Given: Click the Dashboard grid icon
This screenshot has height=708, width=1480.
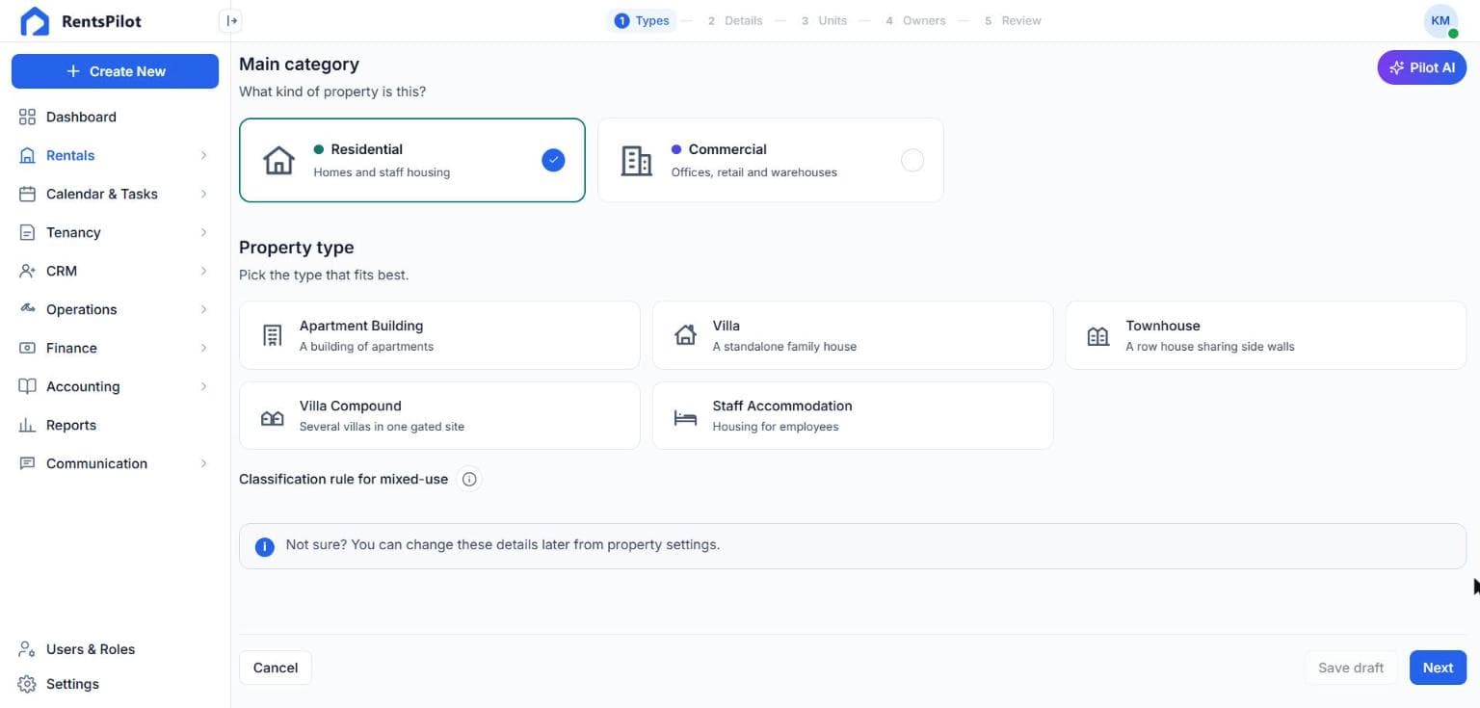Looking at the screenshot, I should [x=27, y=117].
